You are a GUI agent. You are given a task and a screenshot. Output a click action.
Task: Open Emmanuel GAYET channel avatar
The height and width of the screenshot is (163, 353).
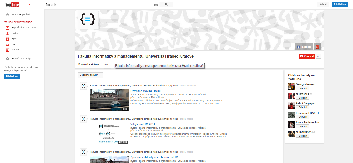coord(291,115)
